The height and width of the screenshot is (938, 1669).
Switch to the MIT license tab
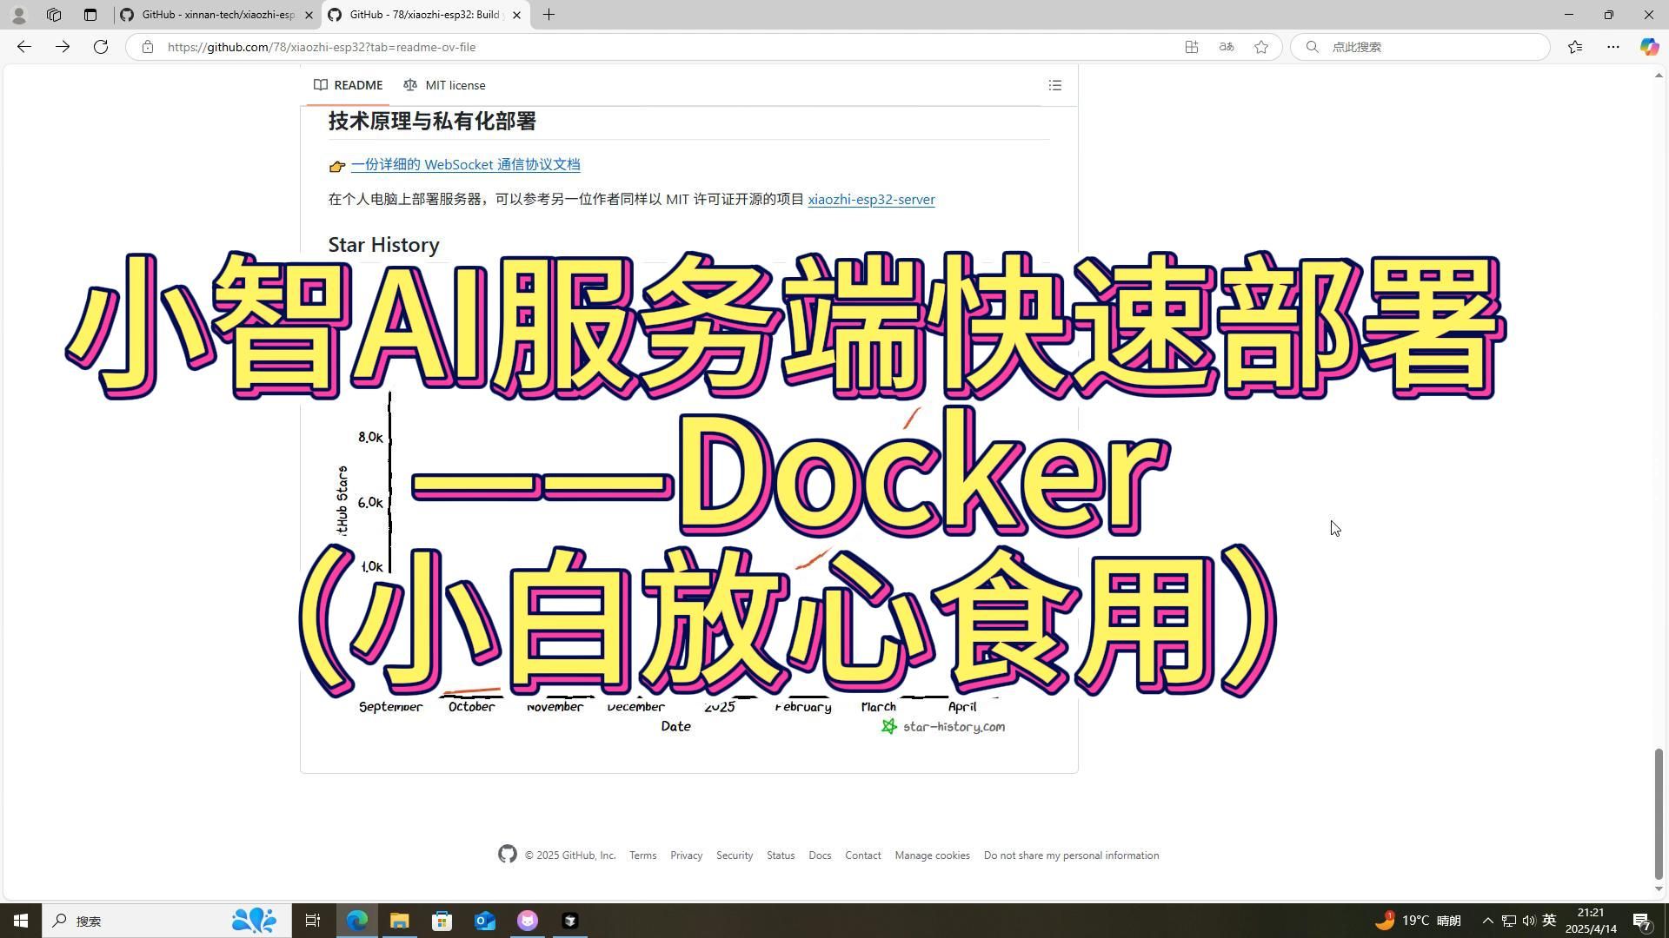tap(444, 85)
